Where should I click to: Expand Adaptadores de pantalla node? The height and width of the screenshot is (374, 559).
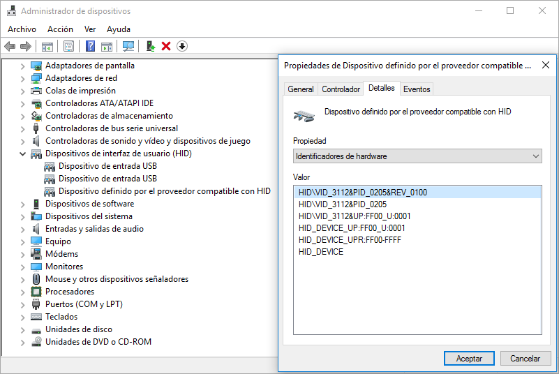pyautogui.click(x=22, y=66)
